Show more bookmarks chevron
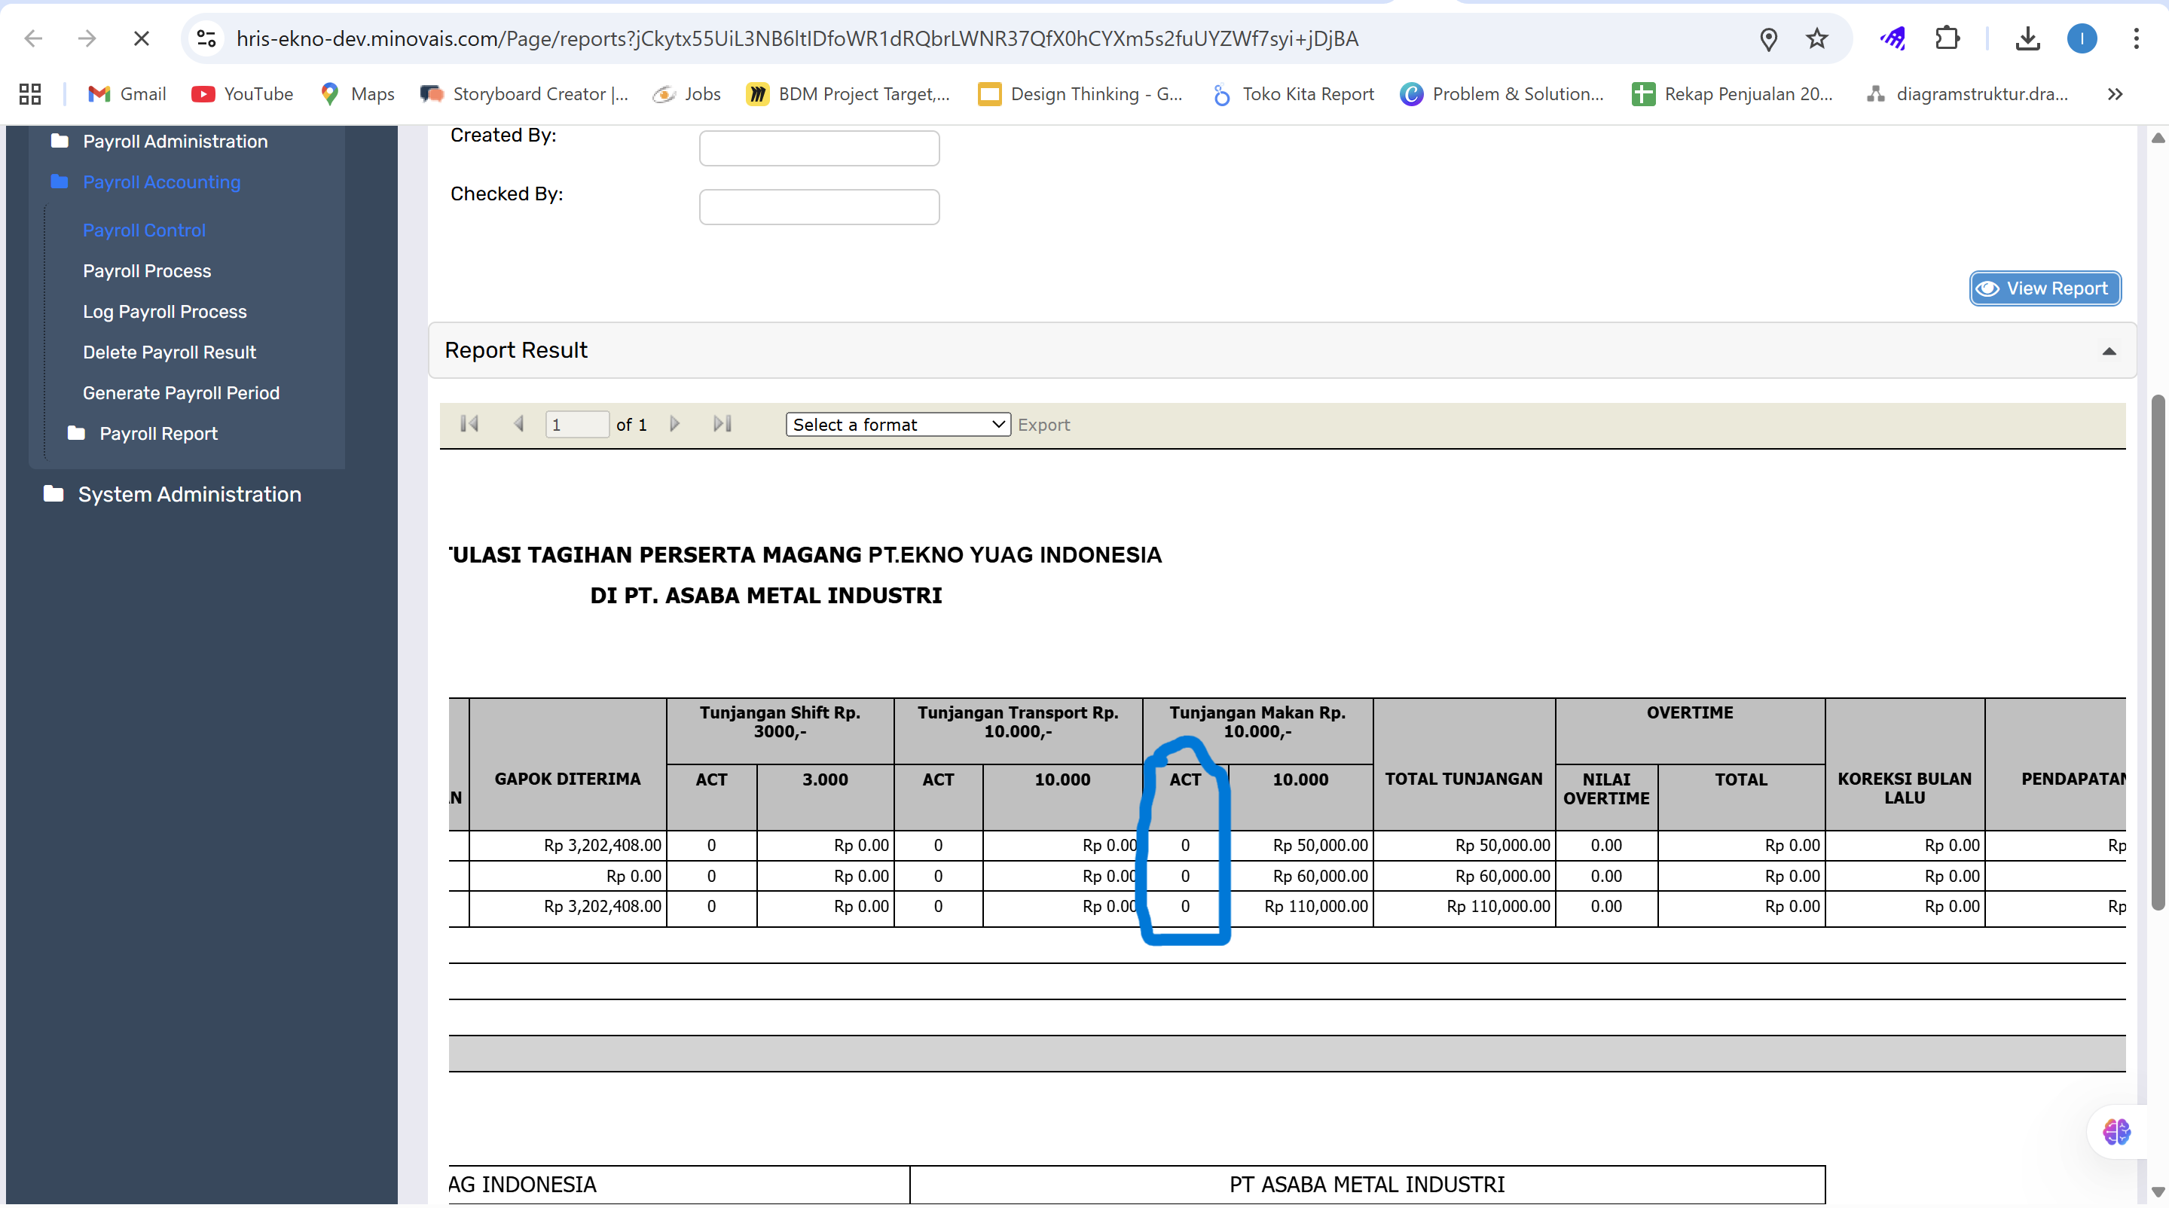The width and height of the screenshot is (2169, 1208). point(2114,94)
